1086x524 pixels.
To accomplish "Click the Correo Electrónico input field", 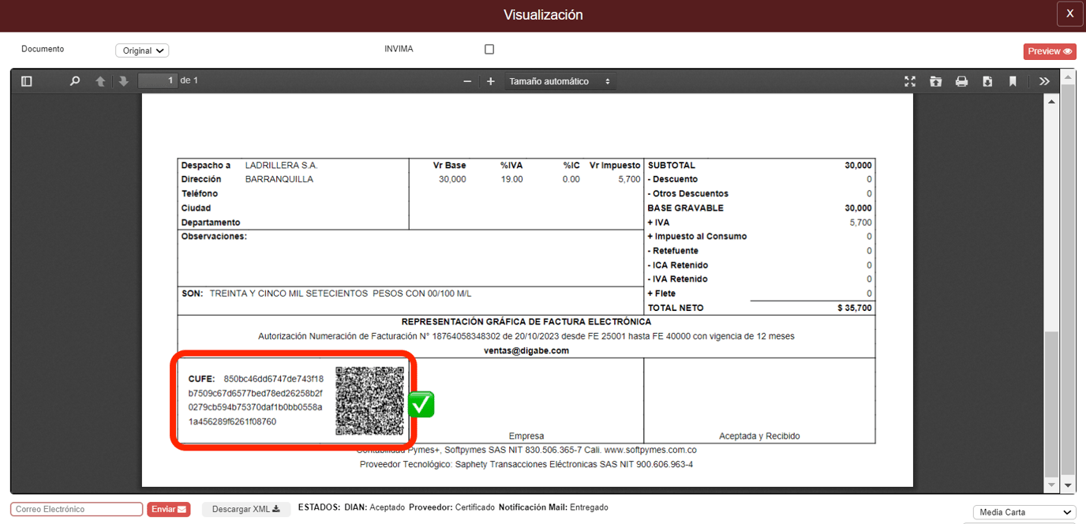I will (77, 509).
